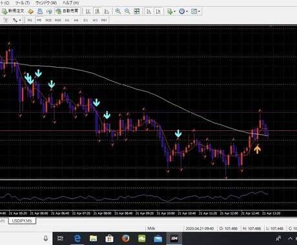The image size is (297, 245).
Task: Open Task View from the taskbar
Action: pos(61,239)
